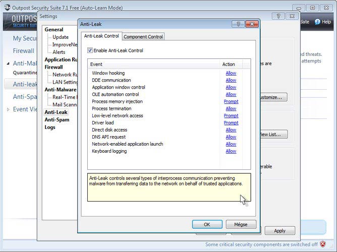Select the Anti-Leak Control tab

[101, 36]
